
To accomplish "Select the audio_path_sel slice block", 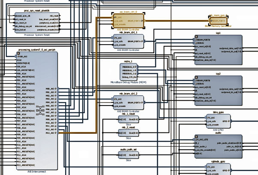I will 129,155.
